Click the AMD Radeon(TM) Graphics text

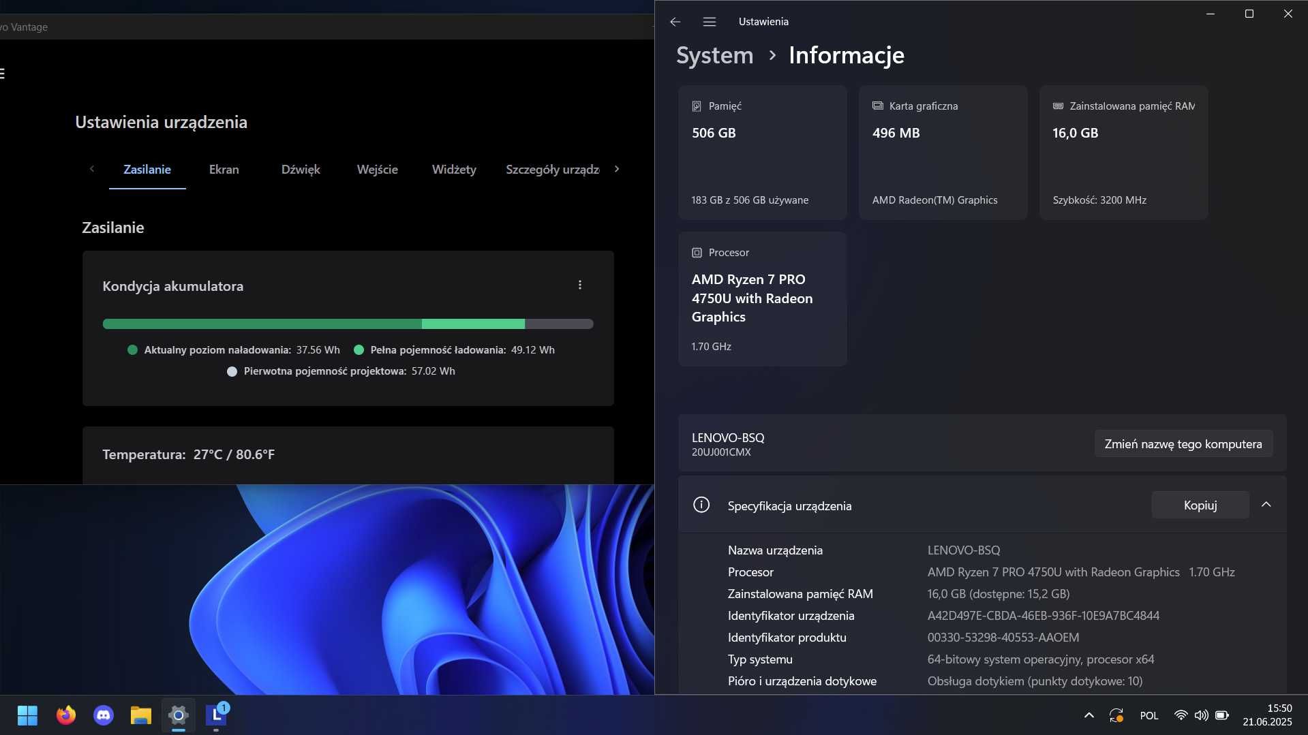(934, 200)
